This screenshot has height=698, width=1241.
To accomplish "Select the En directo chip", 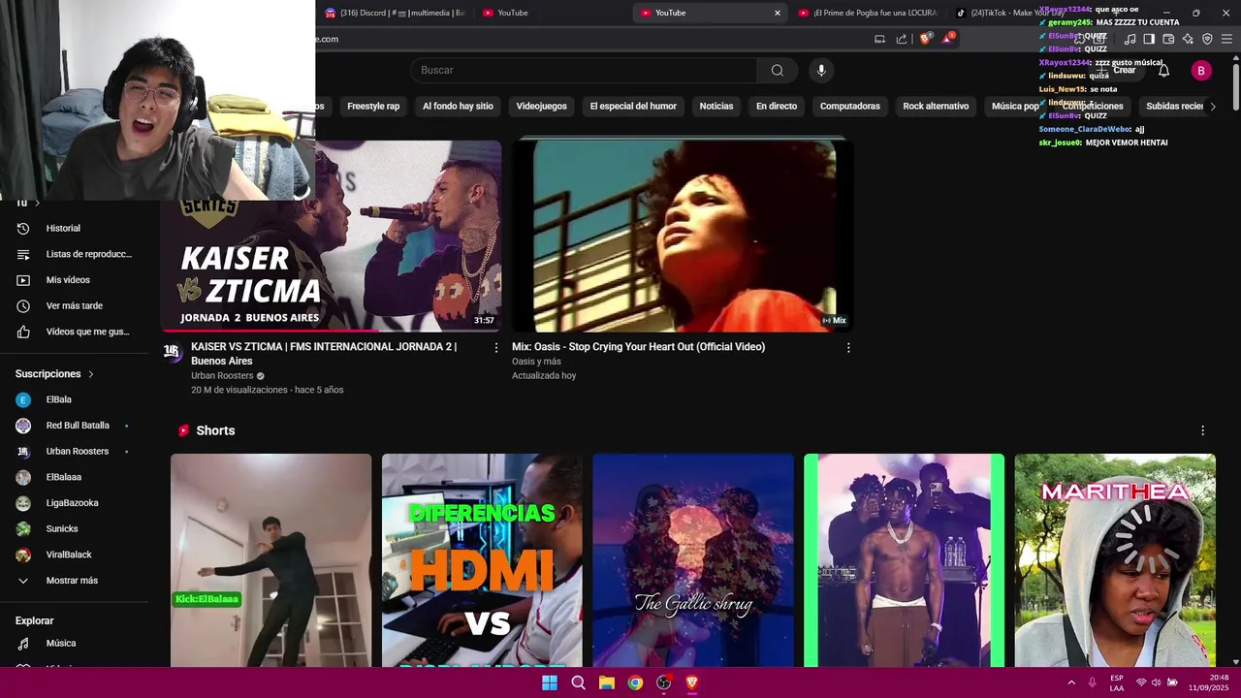I will (x=777, y=107).
